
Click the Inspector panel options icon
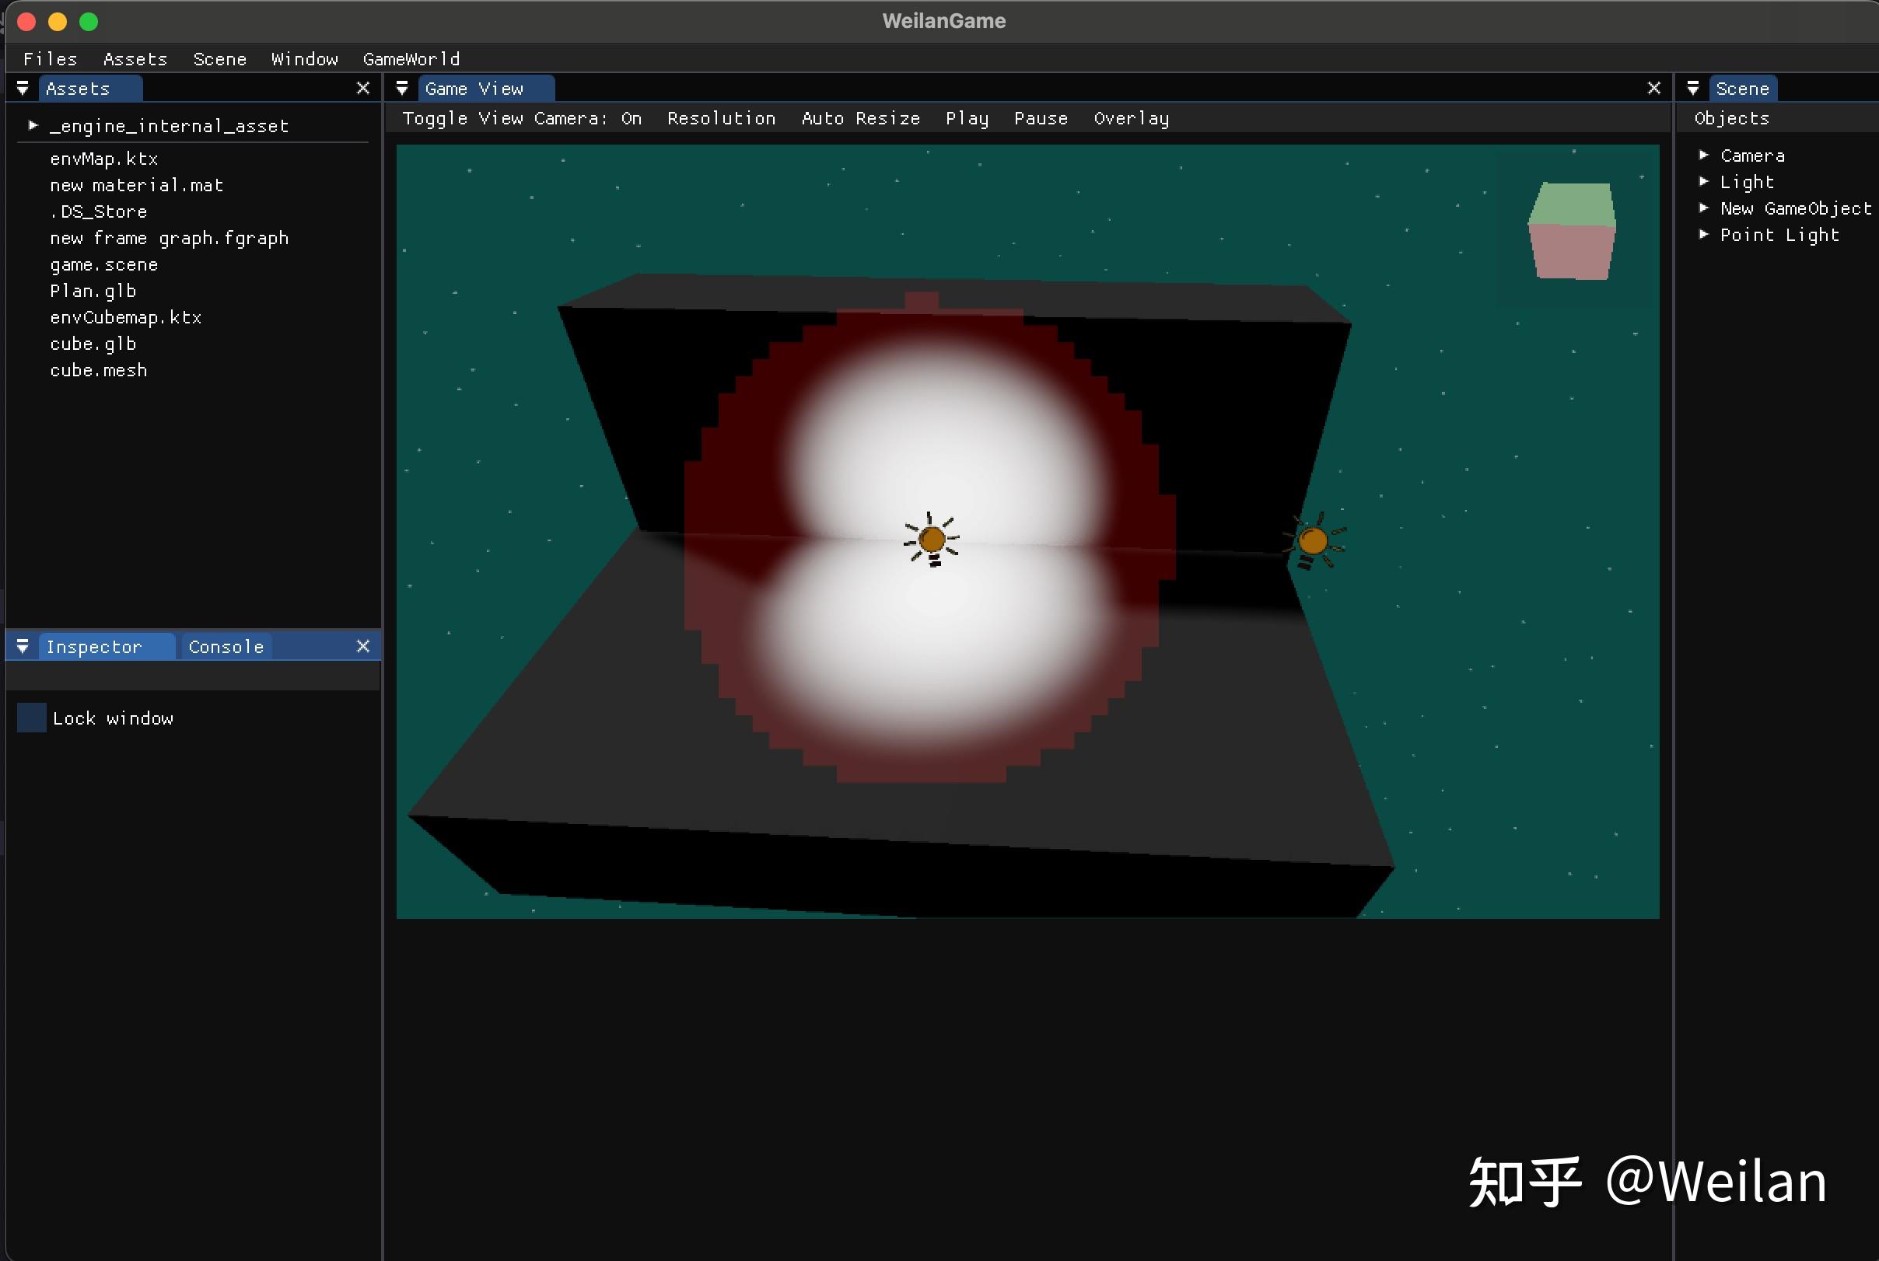(22, 646)
